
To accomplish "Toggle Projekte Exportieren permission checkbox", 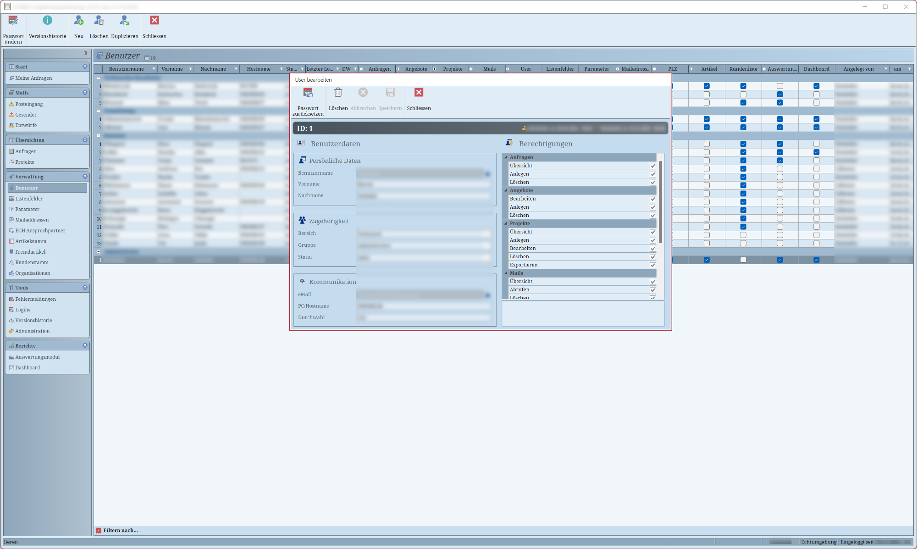I will click(x=652, y=265).
